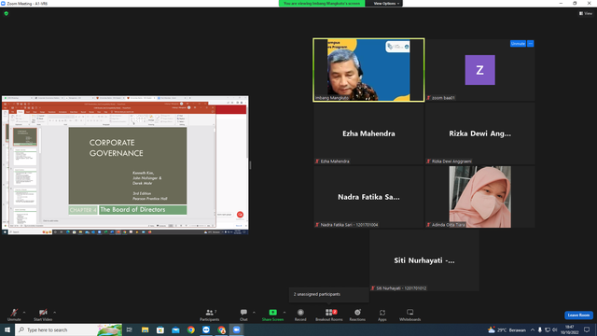Click the View button at top right

tap(586, 13)
